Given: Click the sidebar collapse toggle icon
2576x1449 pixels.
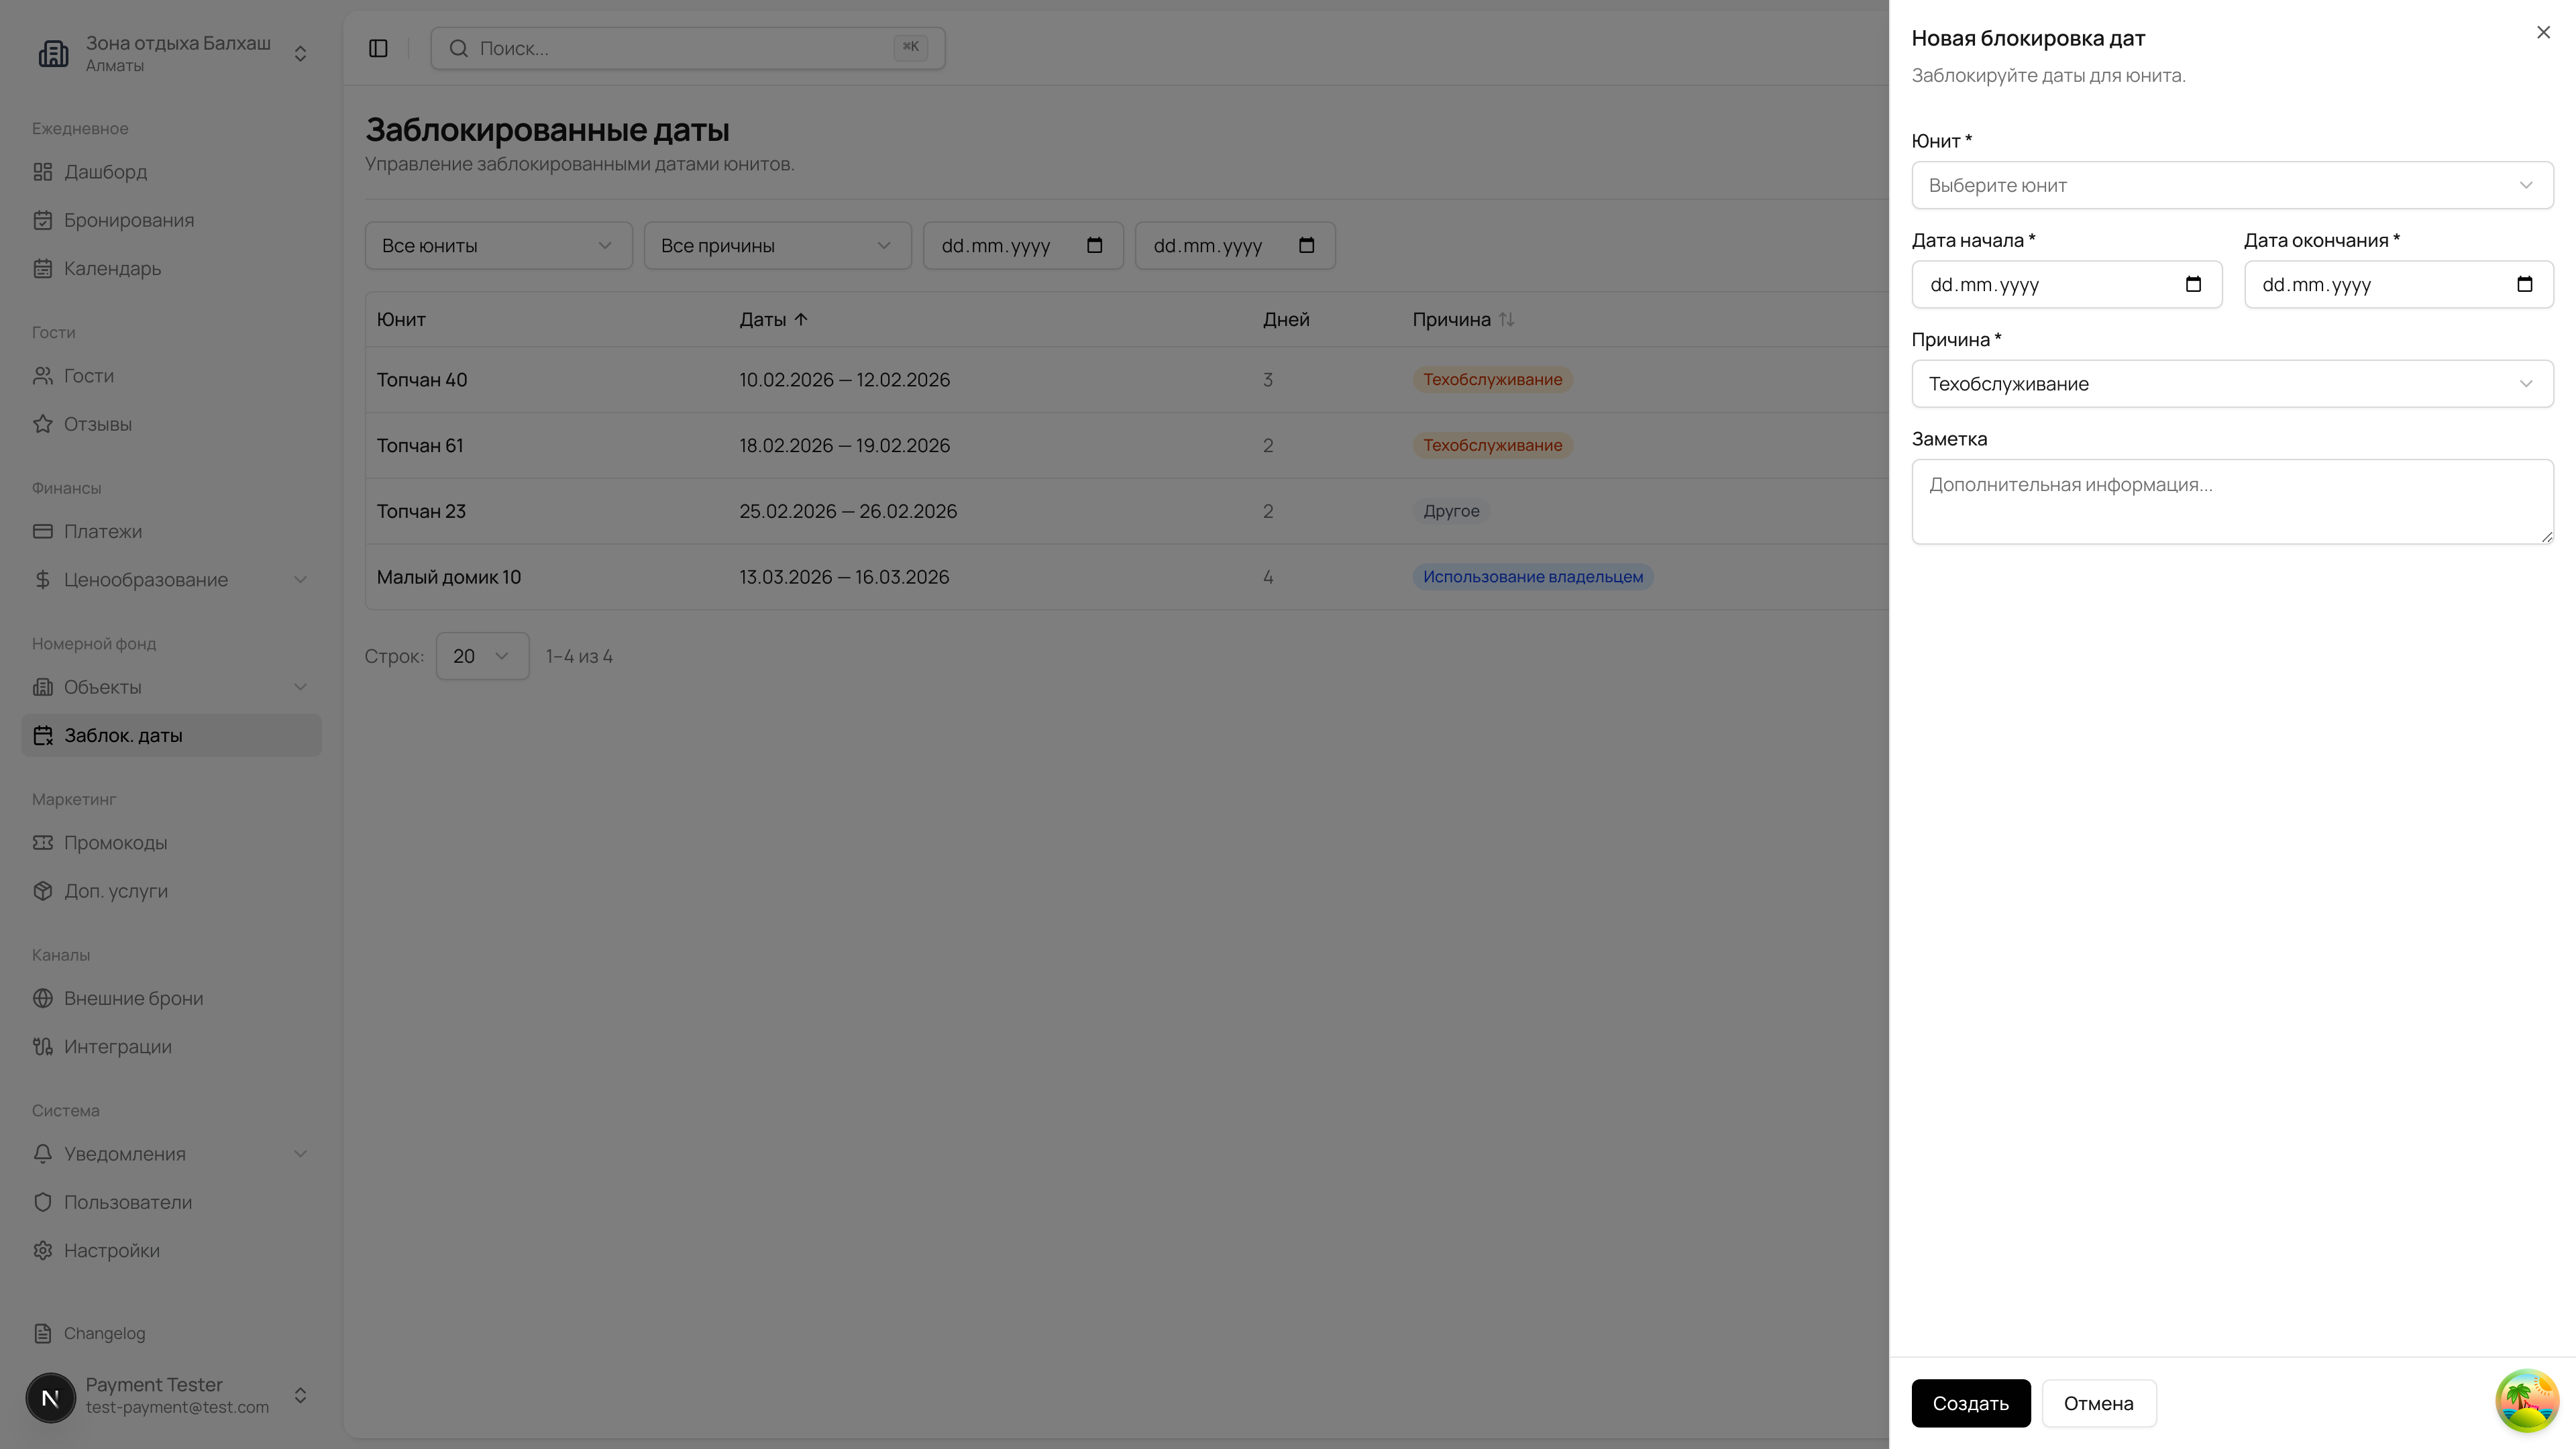Looking at the screenshot, I should [x=378, y=48].
